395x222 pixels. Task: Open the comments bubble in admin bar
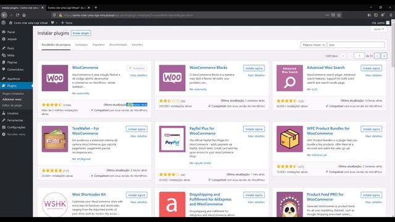(x=52, y=23)
